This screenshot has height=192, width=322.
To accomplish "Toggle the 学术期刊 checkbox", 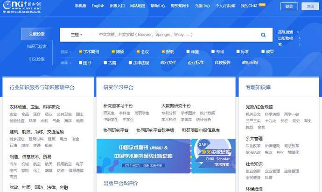I will point(80,51).
